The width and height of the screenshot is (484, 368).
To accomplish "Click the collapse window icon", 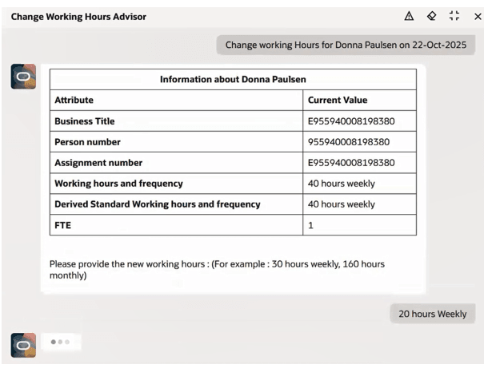I will point(454,16).
